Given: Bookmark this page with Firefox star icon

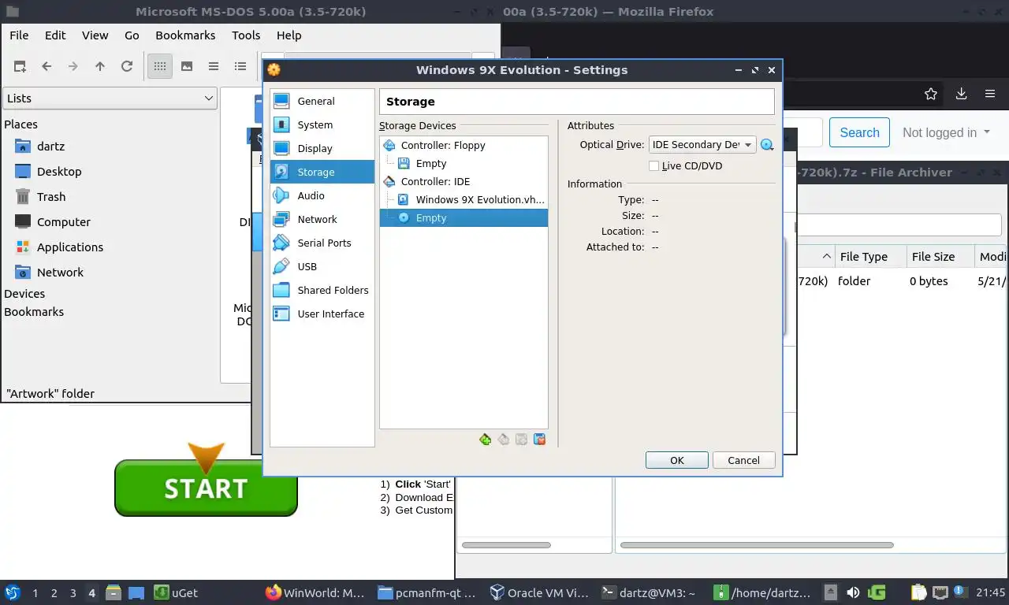Looking at the screenshot, I should (x=931, y=94).
